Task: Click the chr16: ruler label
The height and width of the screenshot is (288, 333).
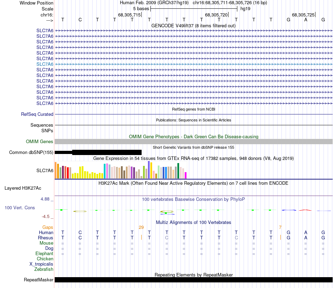Action: pos(47,15)
